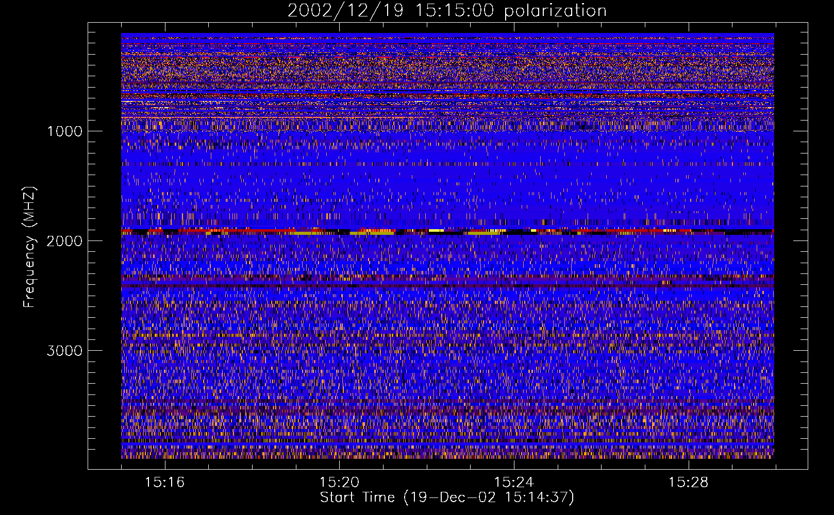Image resolution: width=834 pixels, height=515 pixels.
Task: Click the 15:20 time tick label
Action: 339,483
